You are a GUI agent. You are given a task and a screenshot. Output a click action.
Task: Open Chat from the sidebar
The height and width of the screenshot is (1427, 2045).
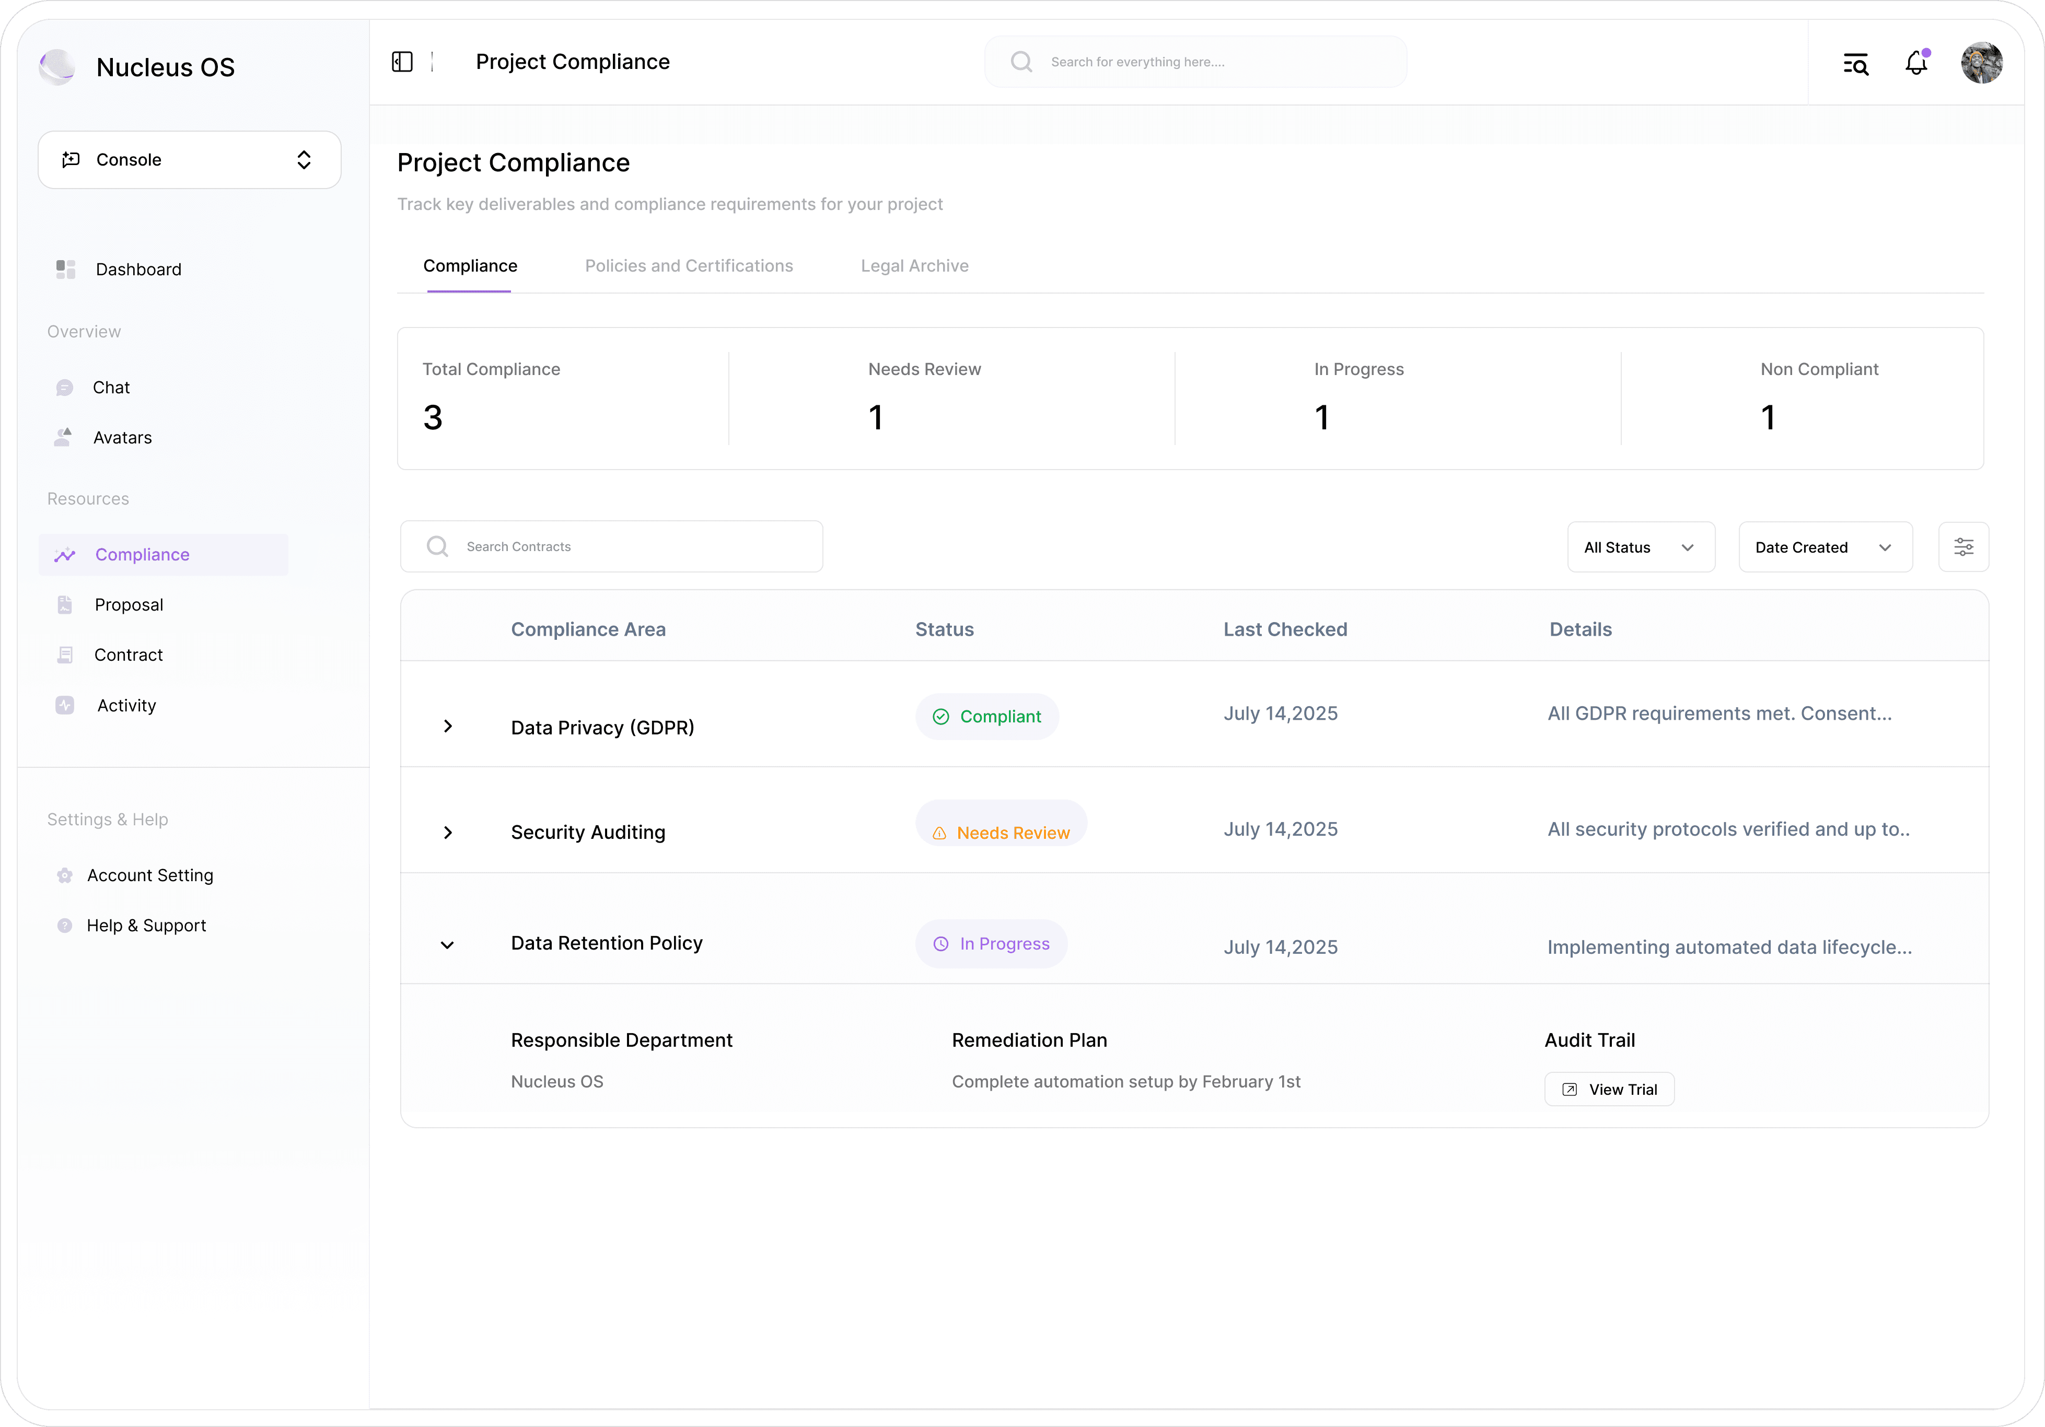pos(111,387)
